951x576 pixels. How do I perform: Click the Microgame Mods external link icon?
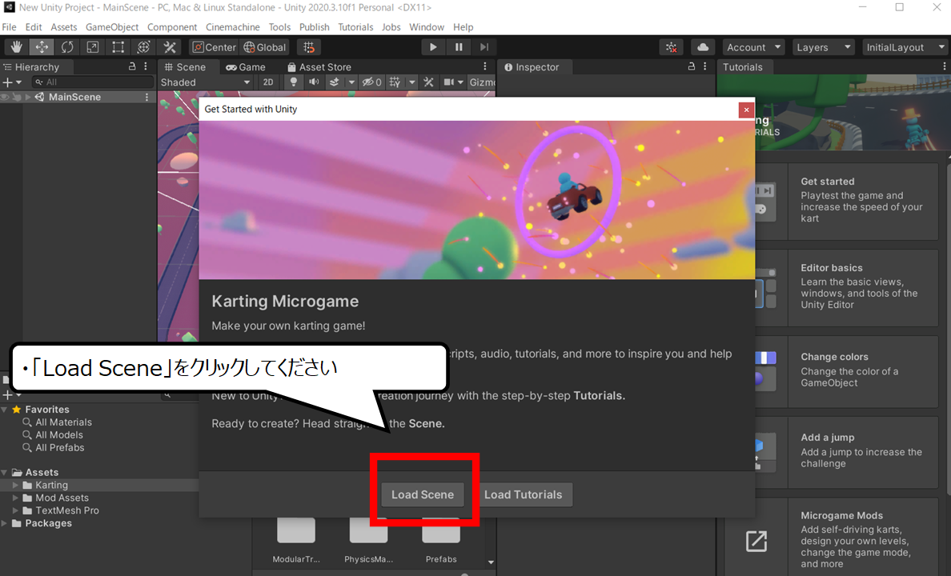coord(756,541)
